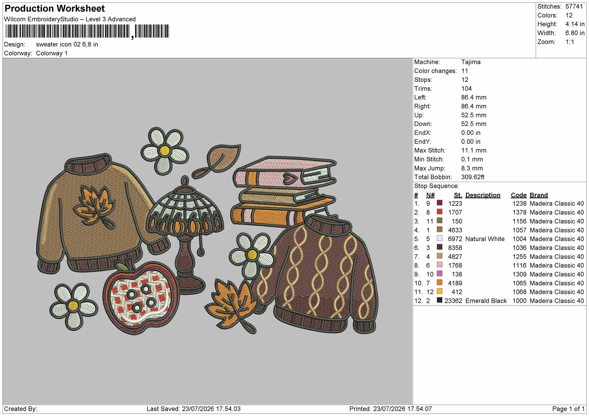The image size is (589, 416).
Task: Click the magenta swatch for code 1309
Action: point(439,274)
